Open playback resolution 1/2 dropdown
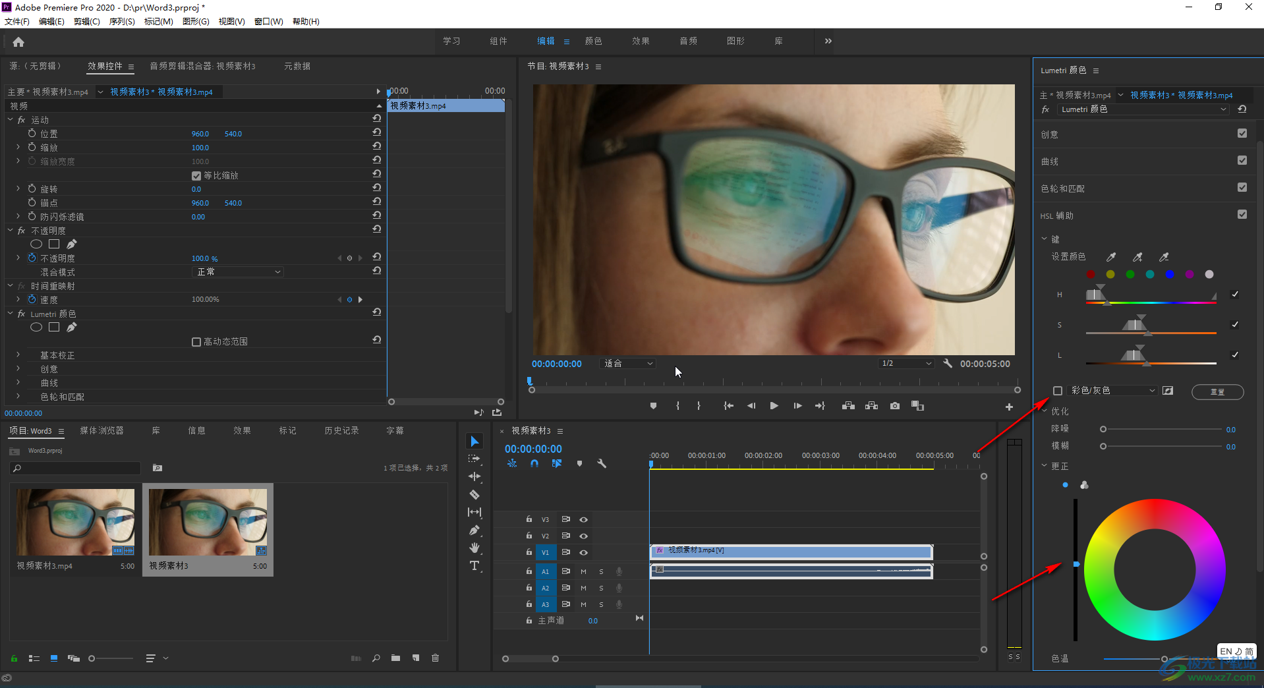The image size is (1264, 688). (x=907, y=363)
